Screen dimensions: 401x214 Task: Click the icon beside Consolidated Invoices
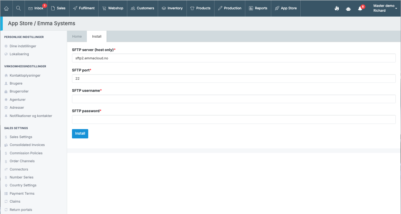(6, 145)
